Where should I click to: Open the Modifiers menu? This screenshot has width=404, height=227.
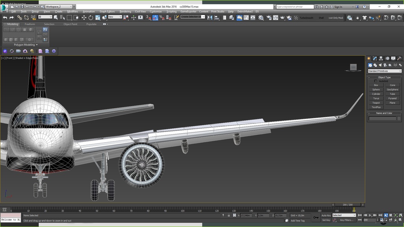pyautogui.click(x=73, y=11)
